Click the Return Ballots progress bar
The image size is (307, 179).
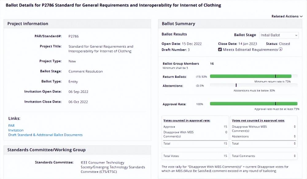click(253, 76)
